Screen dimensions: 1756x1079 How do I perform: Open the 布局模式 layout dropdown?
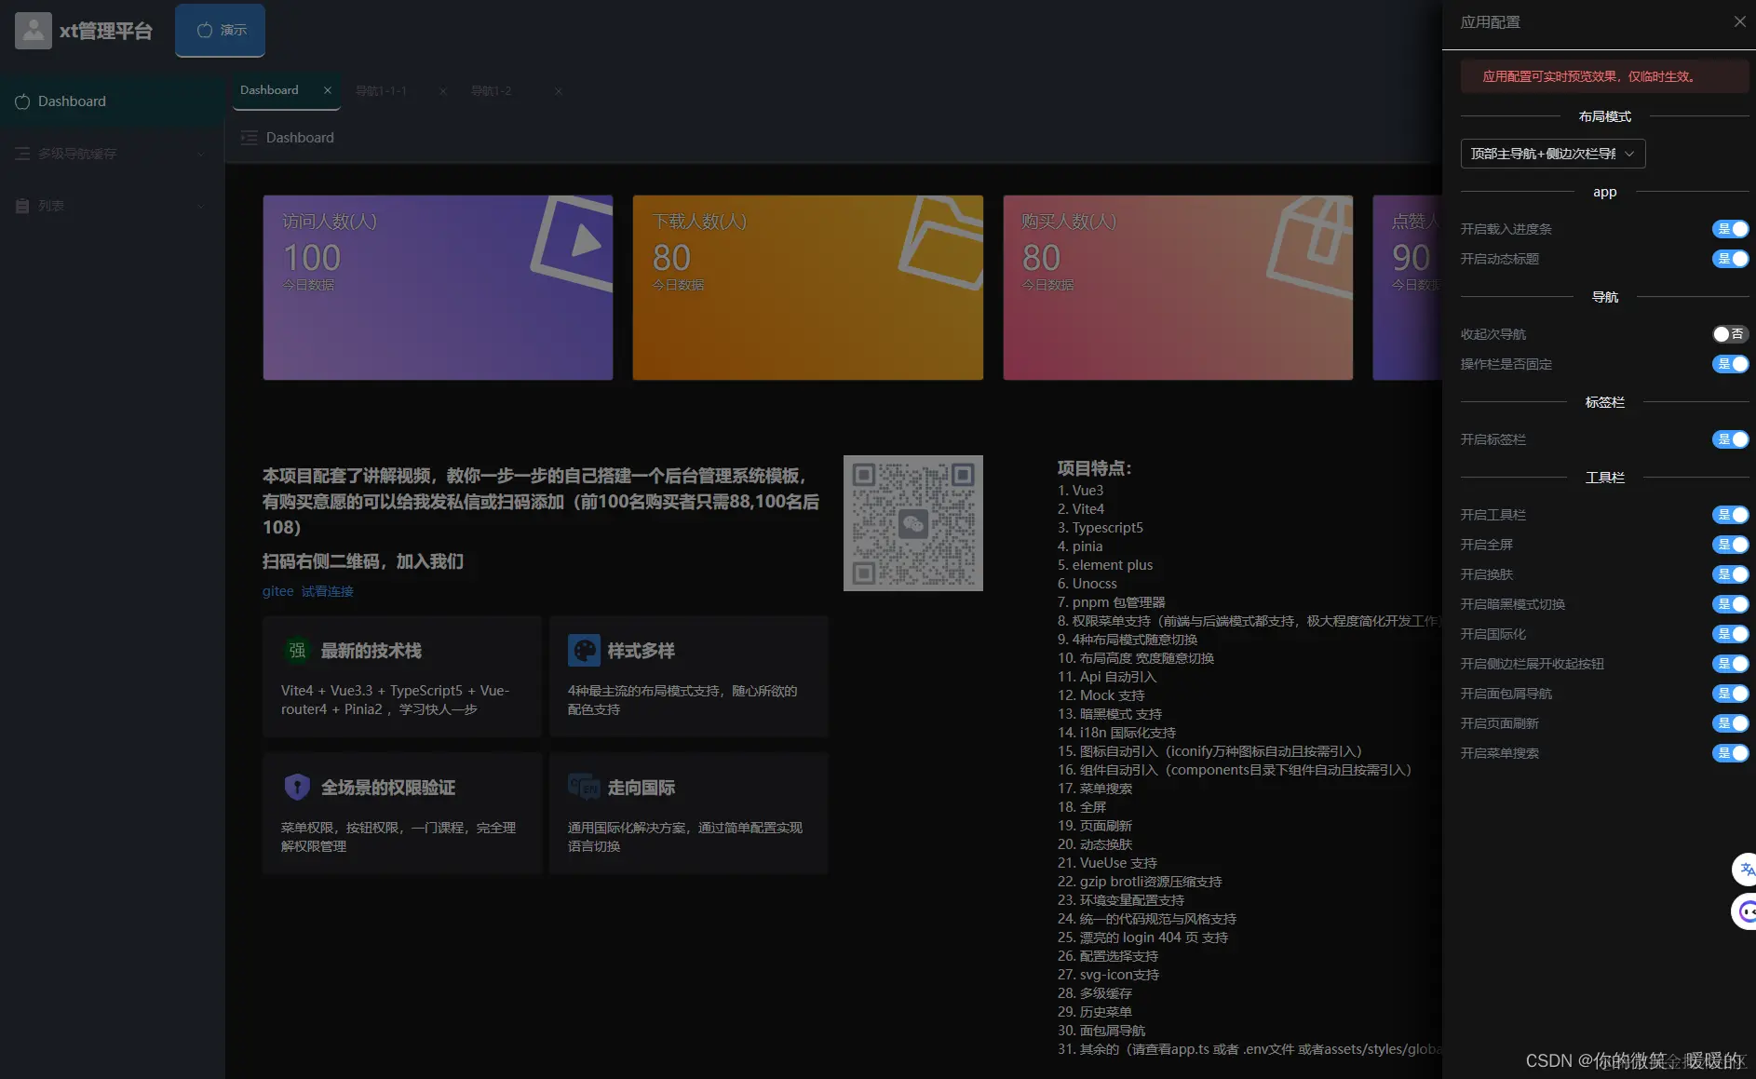point(1553,154)
